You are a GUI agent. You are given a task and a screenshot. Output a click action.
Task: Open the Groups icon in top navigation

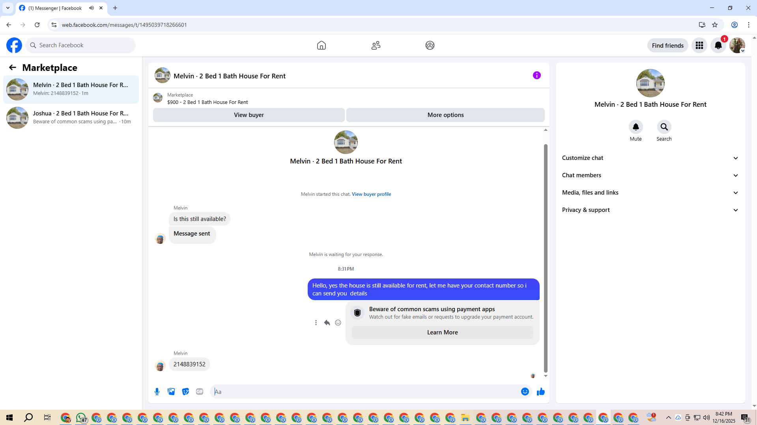[430, 45]
